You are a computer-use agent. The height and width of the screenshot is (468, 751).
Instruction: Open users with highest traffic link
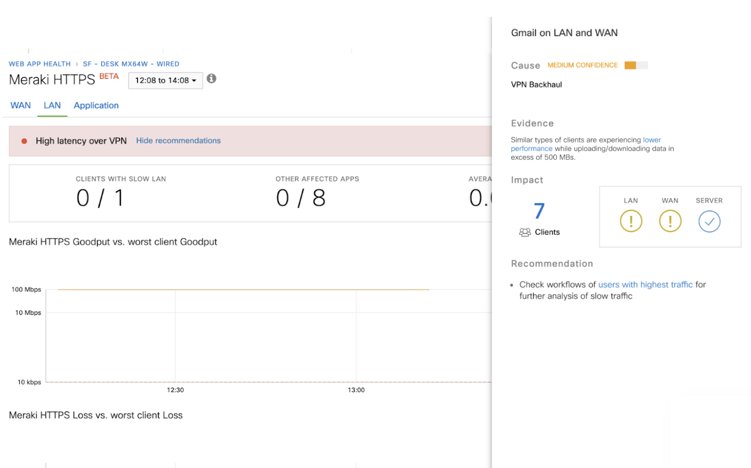(x=645, y=285)
